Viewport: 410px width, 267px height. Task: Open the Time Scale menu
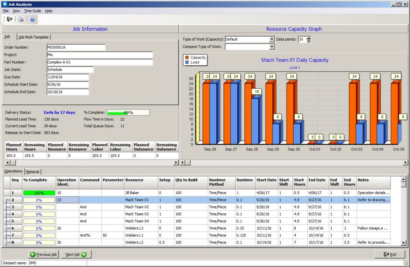(32, 11)
